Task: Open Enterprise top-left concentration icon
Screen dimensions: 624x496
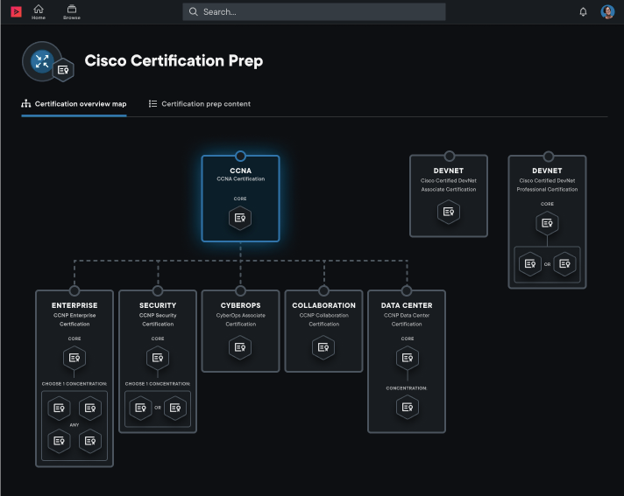Action: (59, 408)
